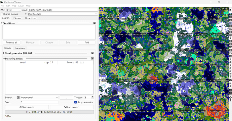Enable the Large biomes checkbox
Image resolution: width=232 pixels, height=121 pixels.
pyautogui.click(x=2, y=14)
